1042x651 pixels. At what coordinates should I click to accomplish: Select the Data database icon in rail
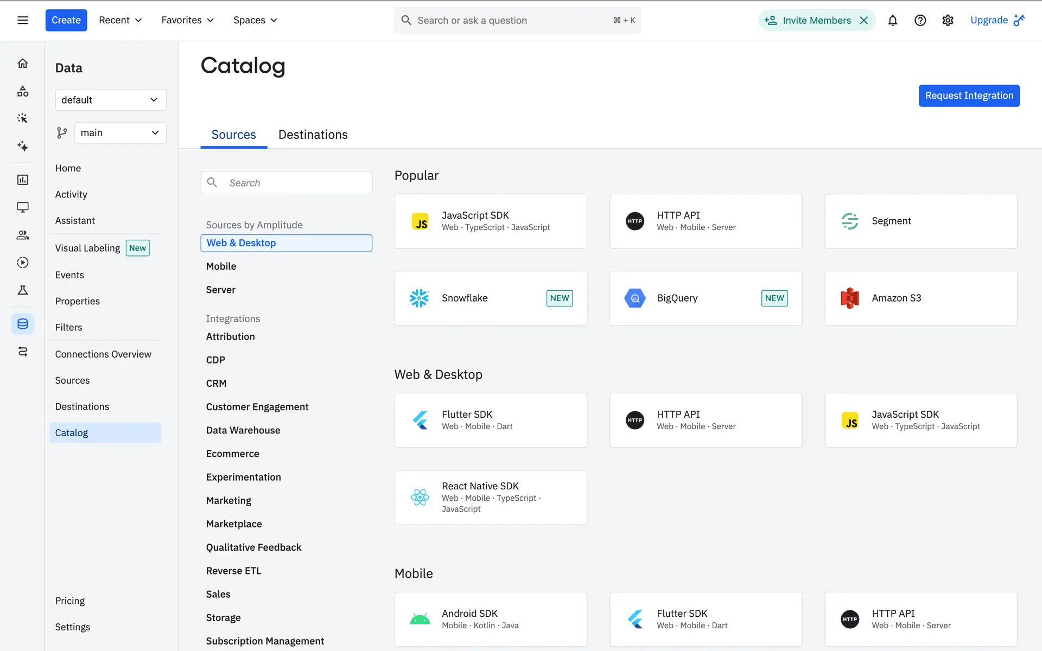(x=22, y=324)
